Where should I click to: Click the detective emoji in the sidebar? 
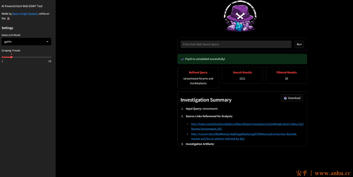[x=8, y=19]
